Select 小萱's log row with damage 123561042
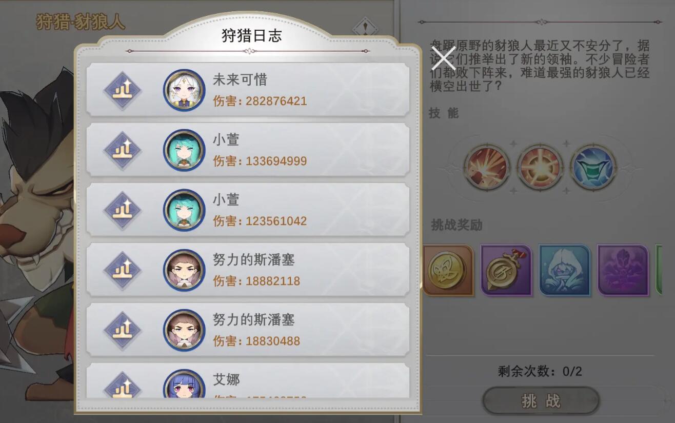The image size is (675, 423). (248, 210)
